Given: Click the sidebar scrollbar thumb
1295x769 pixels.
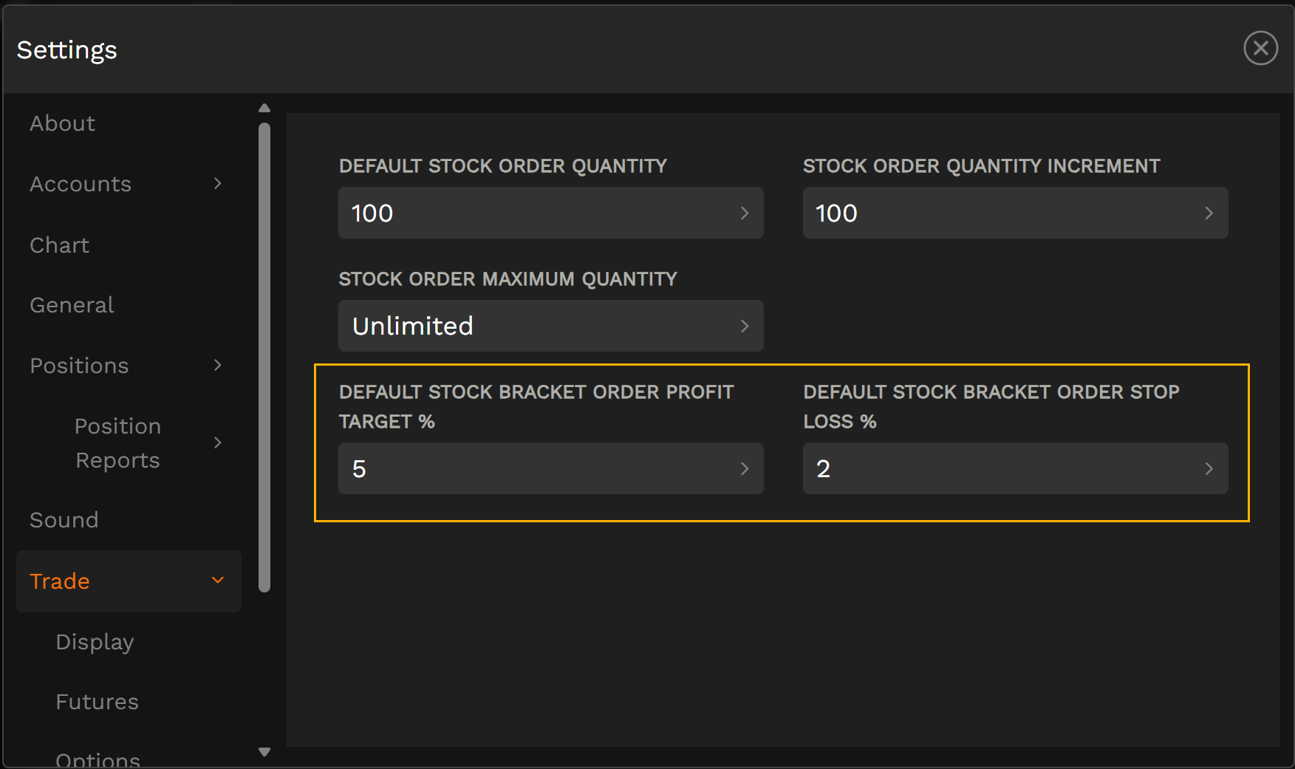Looking at the screenshot, I should point(264,358).
